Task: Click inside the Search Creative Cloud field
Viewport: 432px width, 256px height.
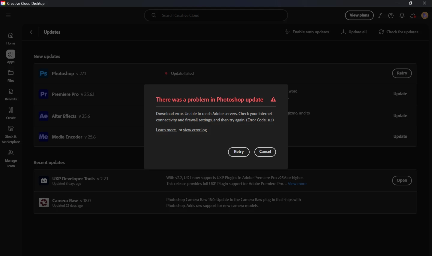Action: coord(216,15)
